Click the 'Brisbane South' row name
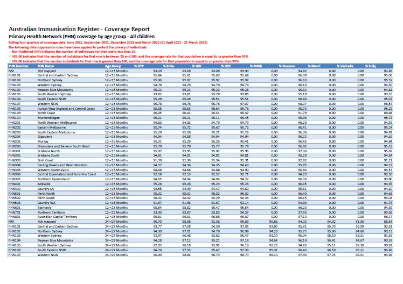This screenshot has width=403, height=284. pos(48,155)
